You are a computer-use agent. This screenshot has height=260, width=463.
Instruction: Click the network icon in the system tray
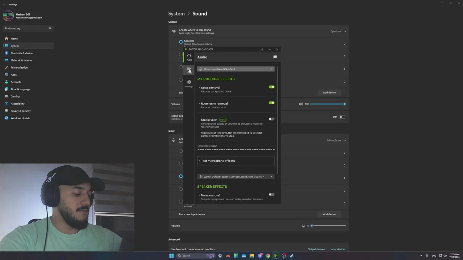coord(441,256)
